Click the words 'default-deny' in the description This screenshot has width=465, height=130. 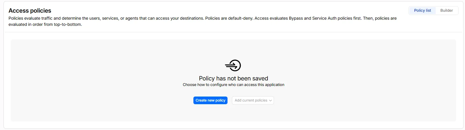click(241, 18)
